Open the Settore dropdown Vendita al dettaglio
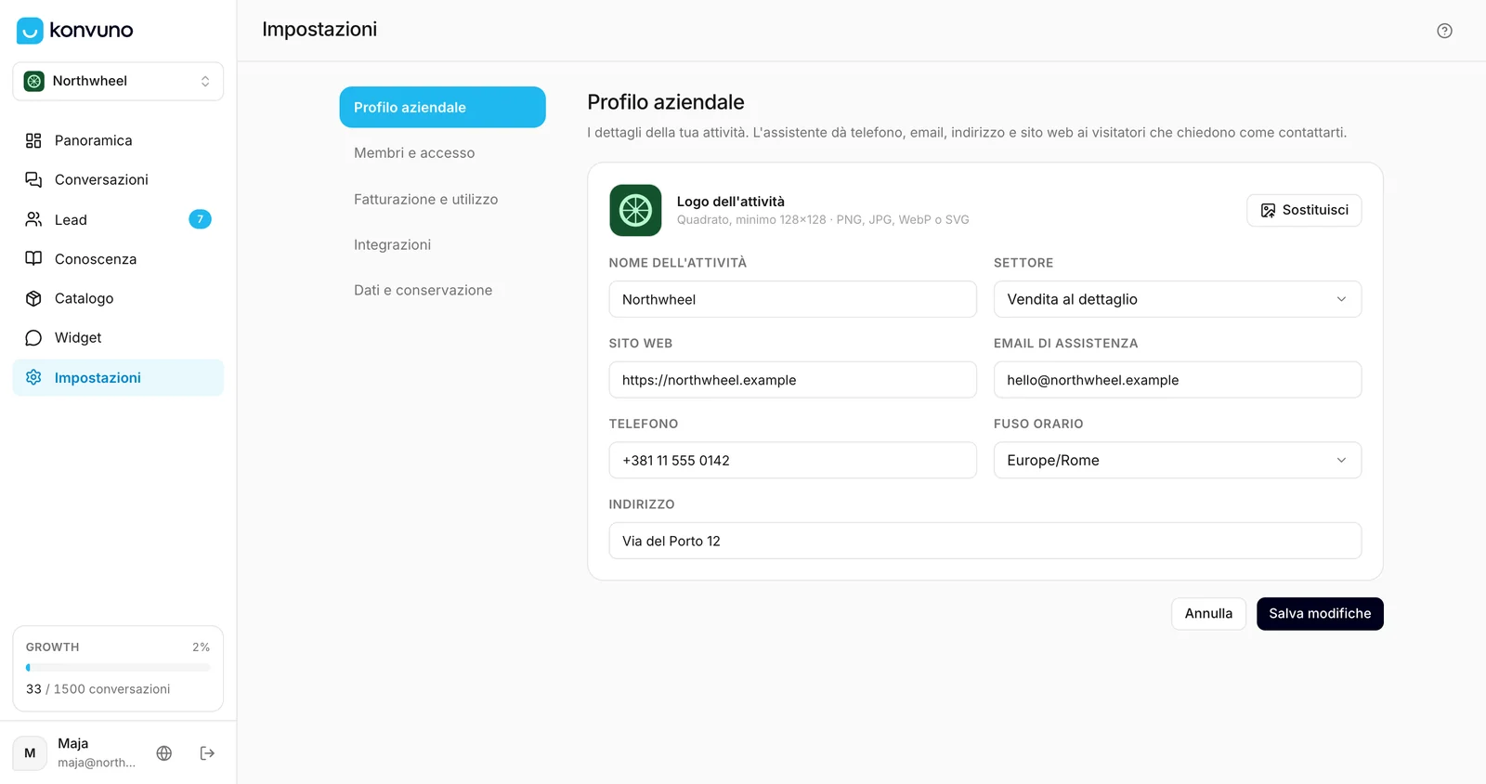The width and height of the screenshot is (1486, 784). click(1177, 299)
